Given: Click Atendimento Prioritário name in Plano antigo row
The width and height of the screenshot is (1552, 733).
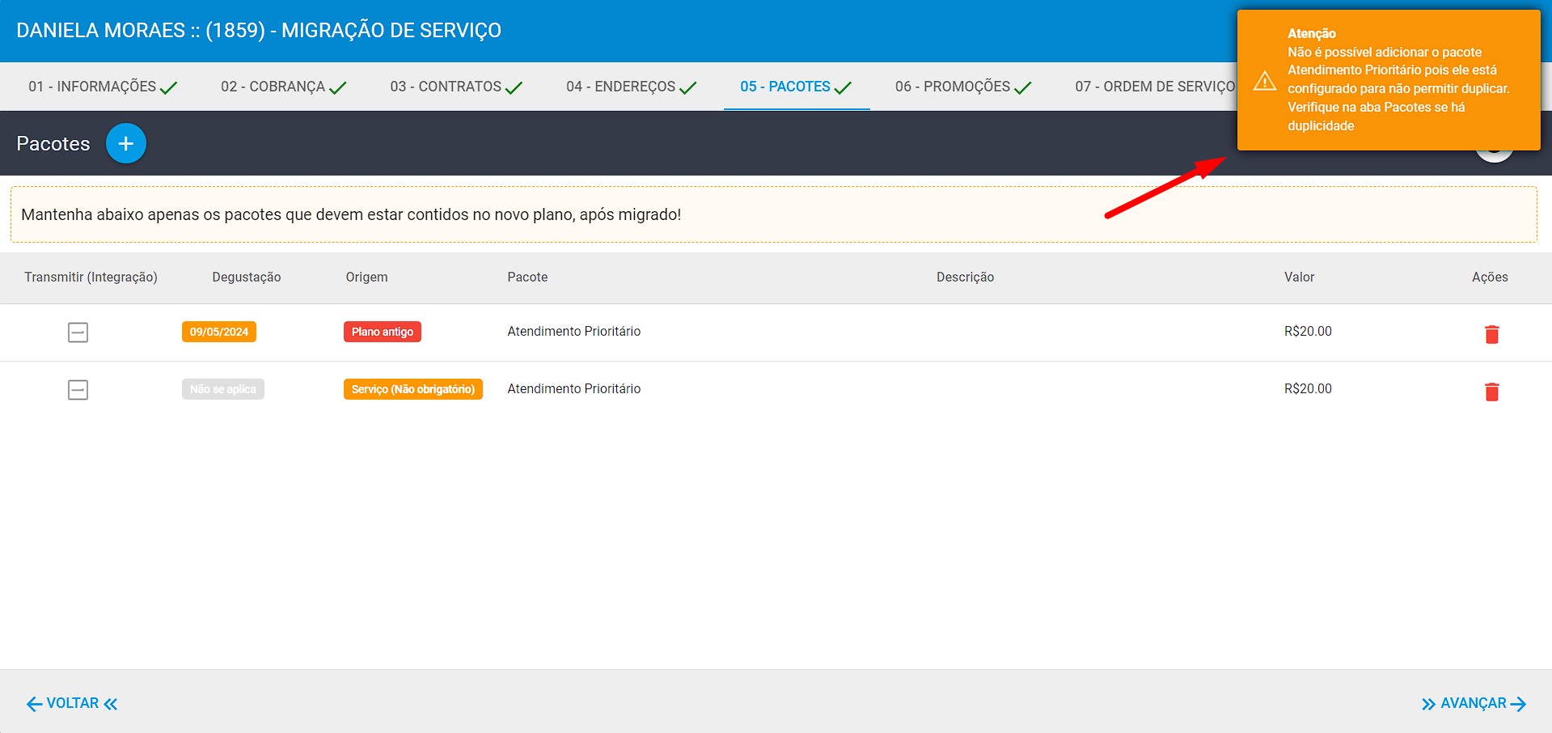Looking at the screenshot, I should (574, 331).
